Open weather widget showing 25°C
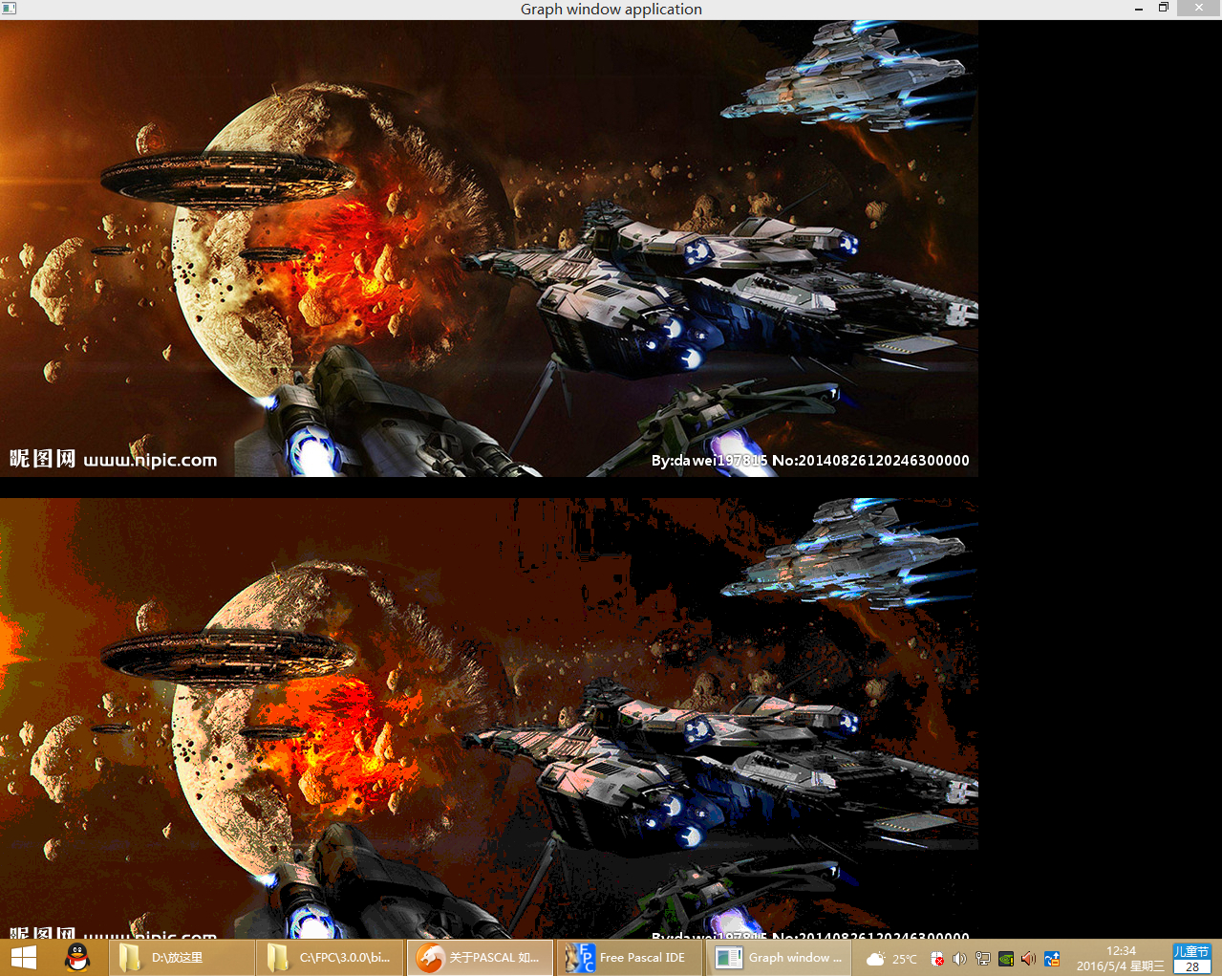This screenshot has height=976, width=1222. pos(890,959)
